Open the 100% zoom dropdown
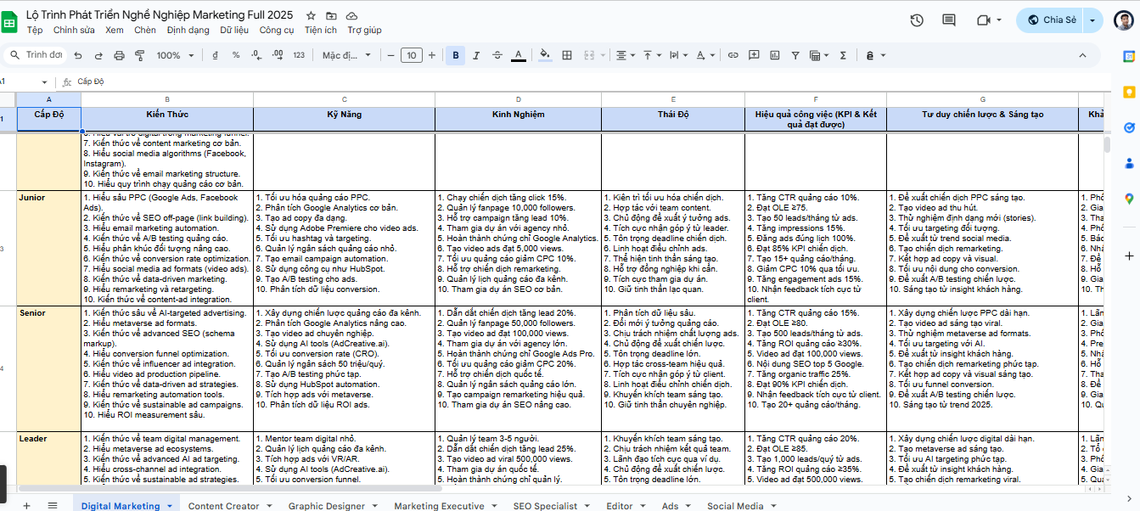 coord(173,55)
